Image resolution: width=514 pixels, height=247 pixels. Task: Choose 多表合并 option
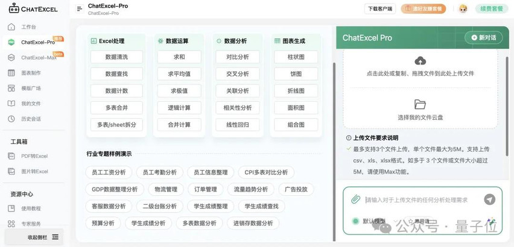click(x=116, y=108)
